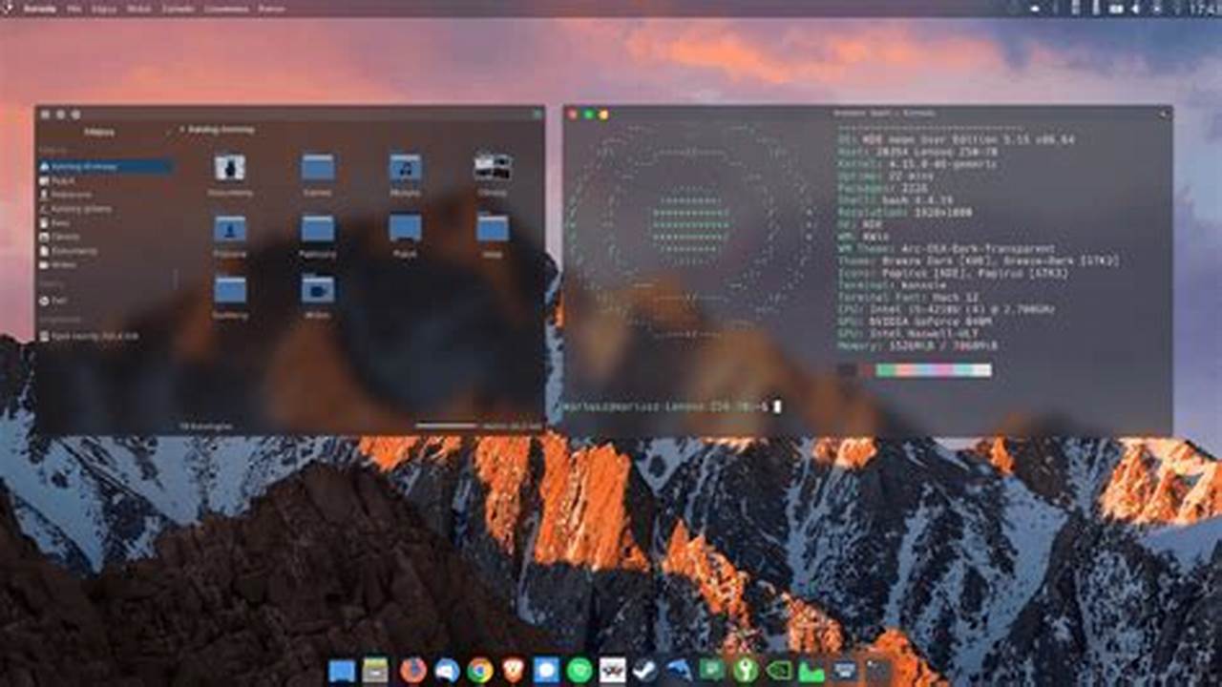Open the Dokumenty folder in the file manager
Viewport: 1222px width, 687px height.
tap(229, 172)
